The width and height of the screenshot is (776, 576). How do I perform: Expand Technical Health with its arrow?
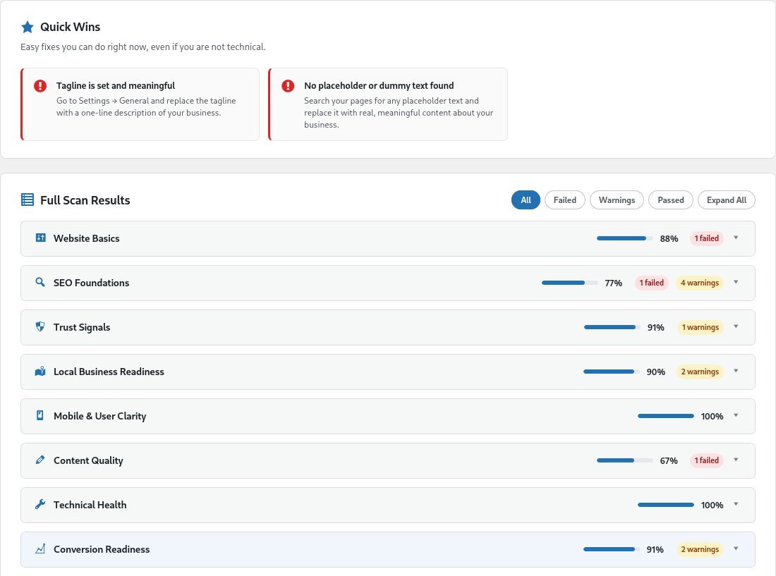[x=736, y=504]
